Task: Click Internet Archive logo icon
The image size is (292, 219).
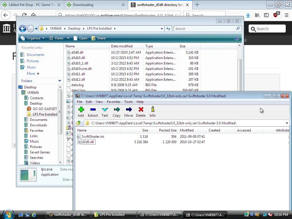Action: click(7, 28)
